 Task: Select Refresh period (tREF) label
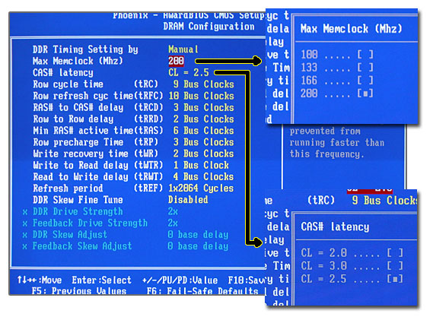pos(98,189)
